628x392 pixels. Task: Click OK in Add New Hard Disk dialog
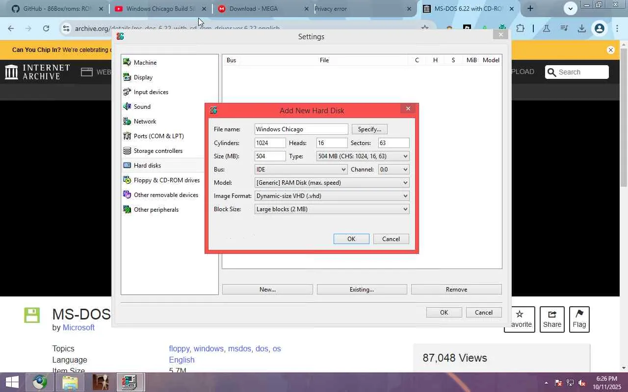(x=351, y=239)
